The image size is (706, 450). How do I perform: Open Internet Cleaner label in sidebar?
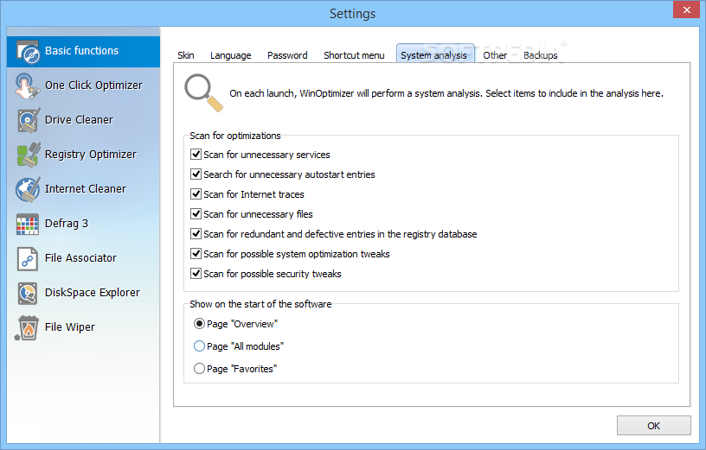click(86, 189)
